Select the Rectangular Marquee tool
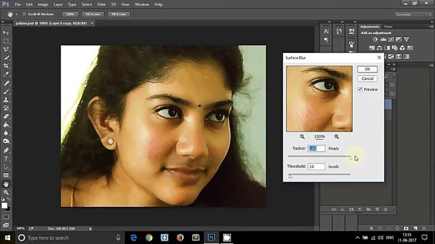Screen dimensions: 435x244 (x=6, y=41)
